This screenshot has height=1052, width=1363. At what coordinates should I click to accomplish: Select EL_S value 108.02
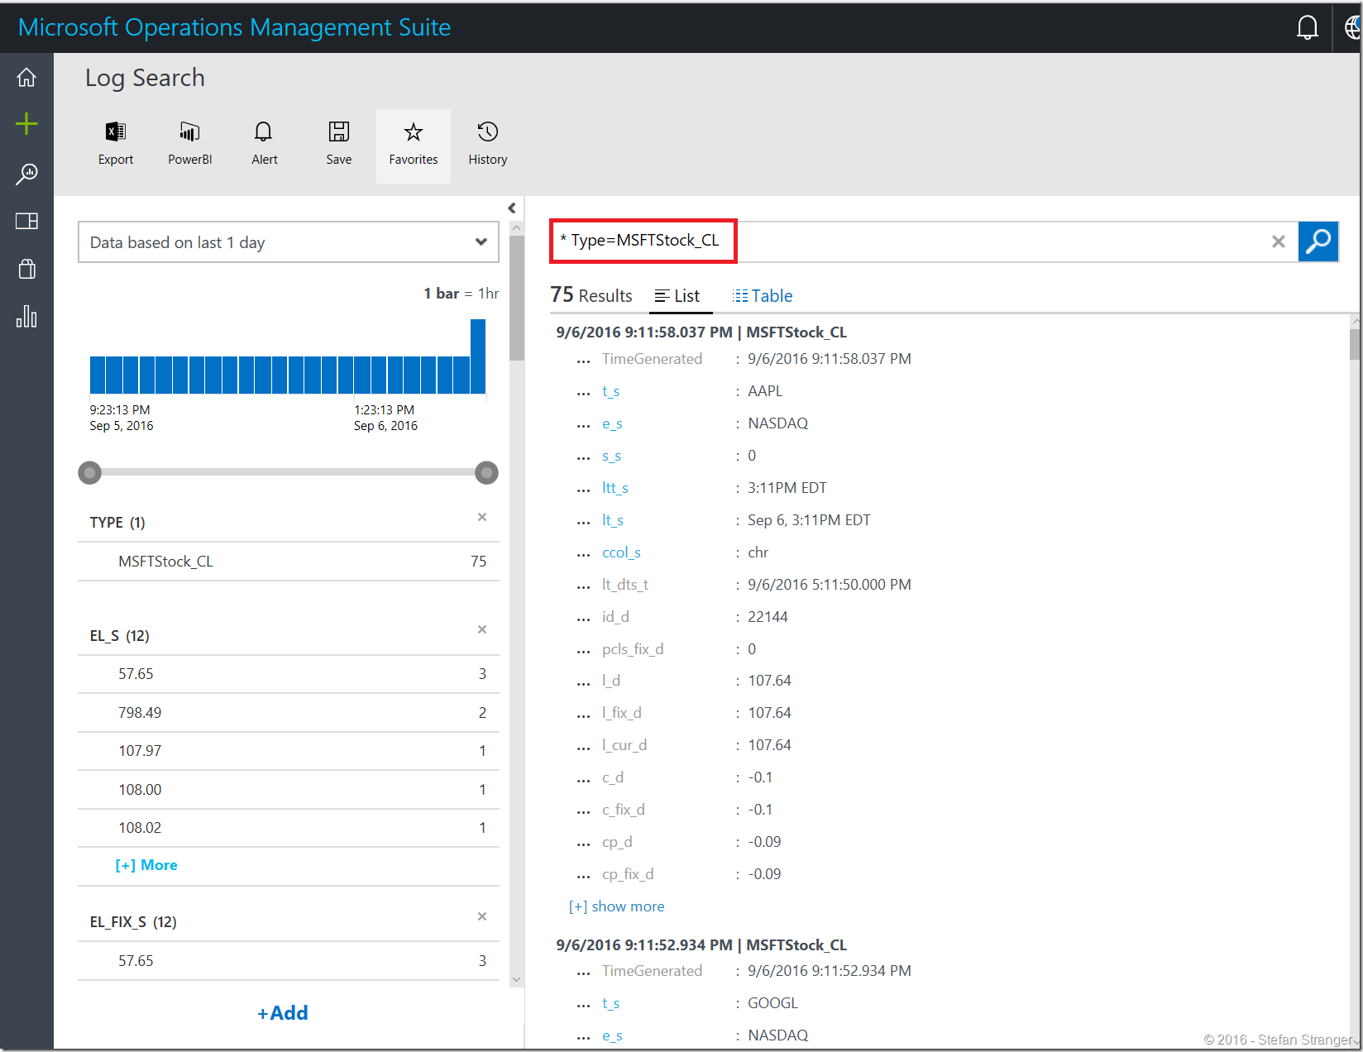[x=289, y=828]
